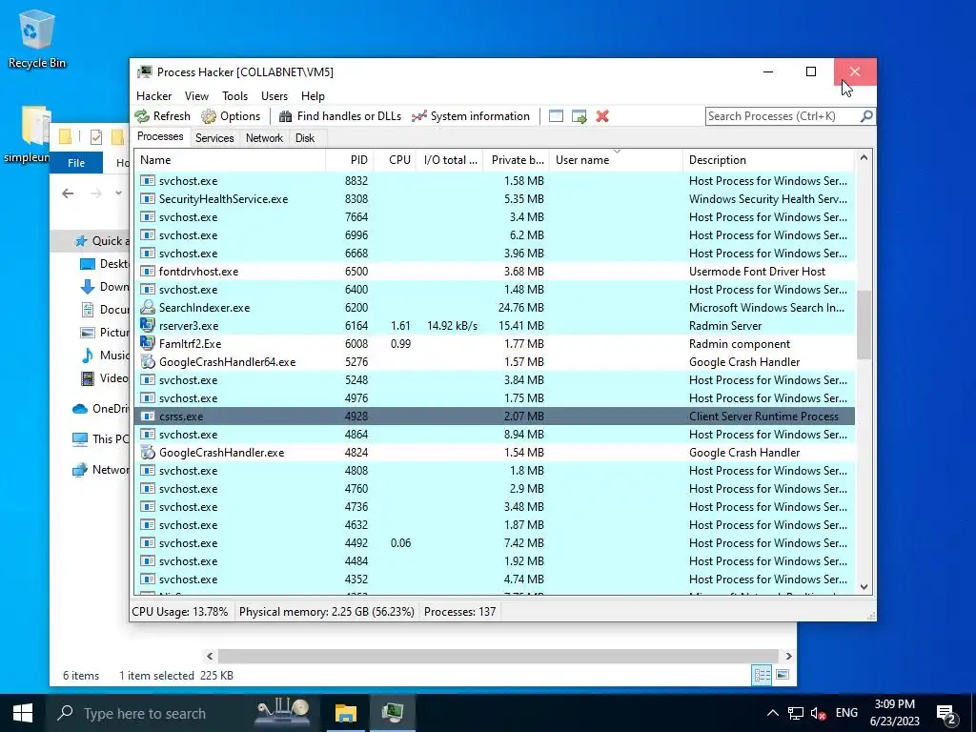Image resolution: width=976 pixels, height=732 pixels.
Task: Open the Users menu
Action: point(274,96)
